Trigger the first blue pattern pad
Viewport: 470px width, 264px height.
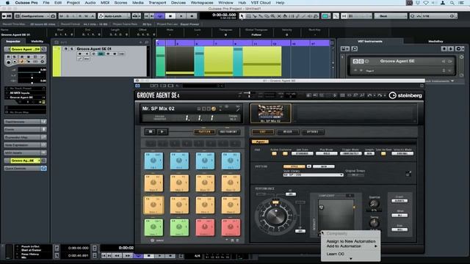(153, 161)
